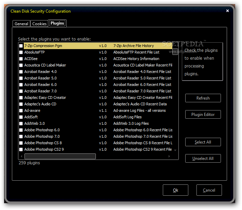Select the '7-Zip Archive File History' description
This screenshot has height=210, width=242.
click(x=134, y=46)
